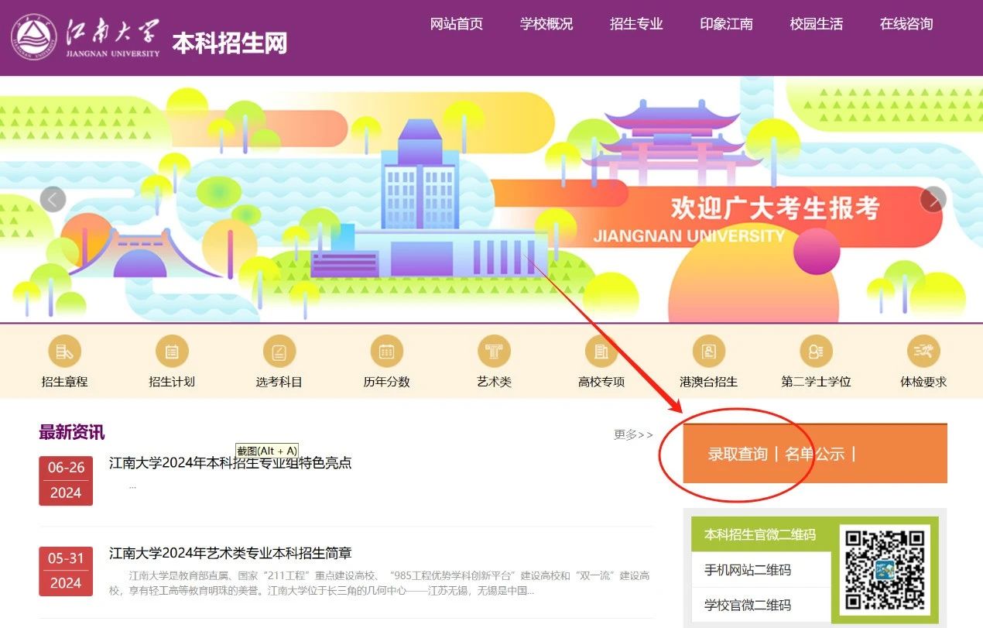Click 更多>> next to 最新资讯
This screenshot has width=983, height=628.
633,434
